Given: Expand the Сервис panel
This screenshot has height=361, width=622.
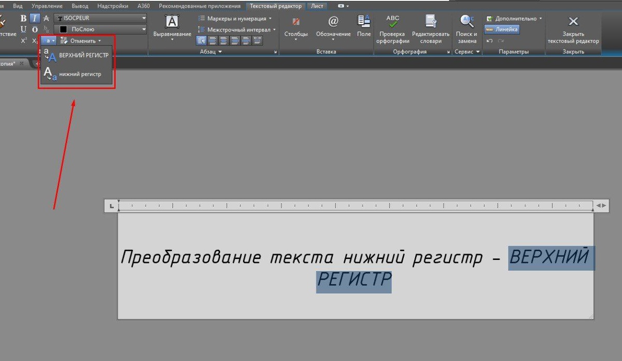Looking at the screenshot, I should coord(467,52).
